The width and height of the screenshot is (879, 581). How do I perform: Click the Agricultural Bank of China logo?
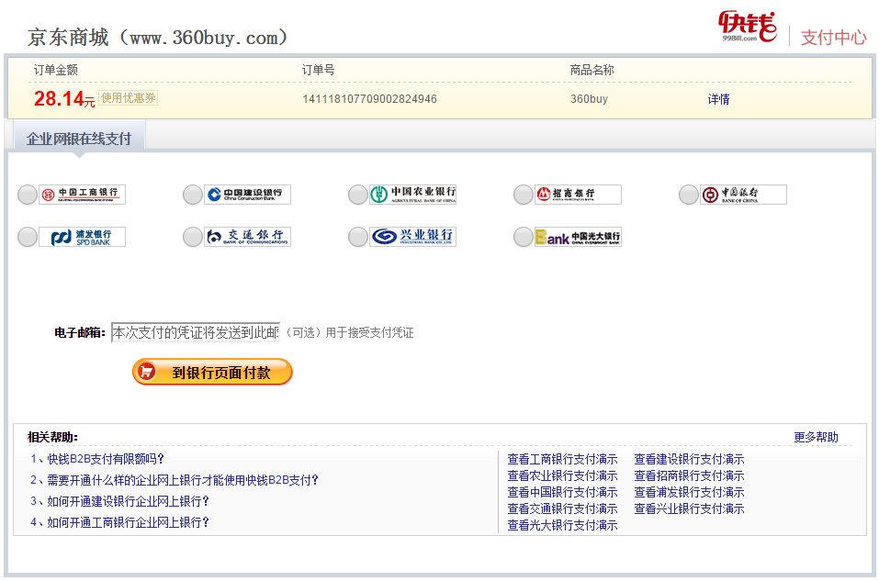pos(412,195)
